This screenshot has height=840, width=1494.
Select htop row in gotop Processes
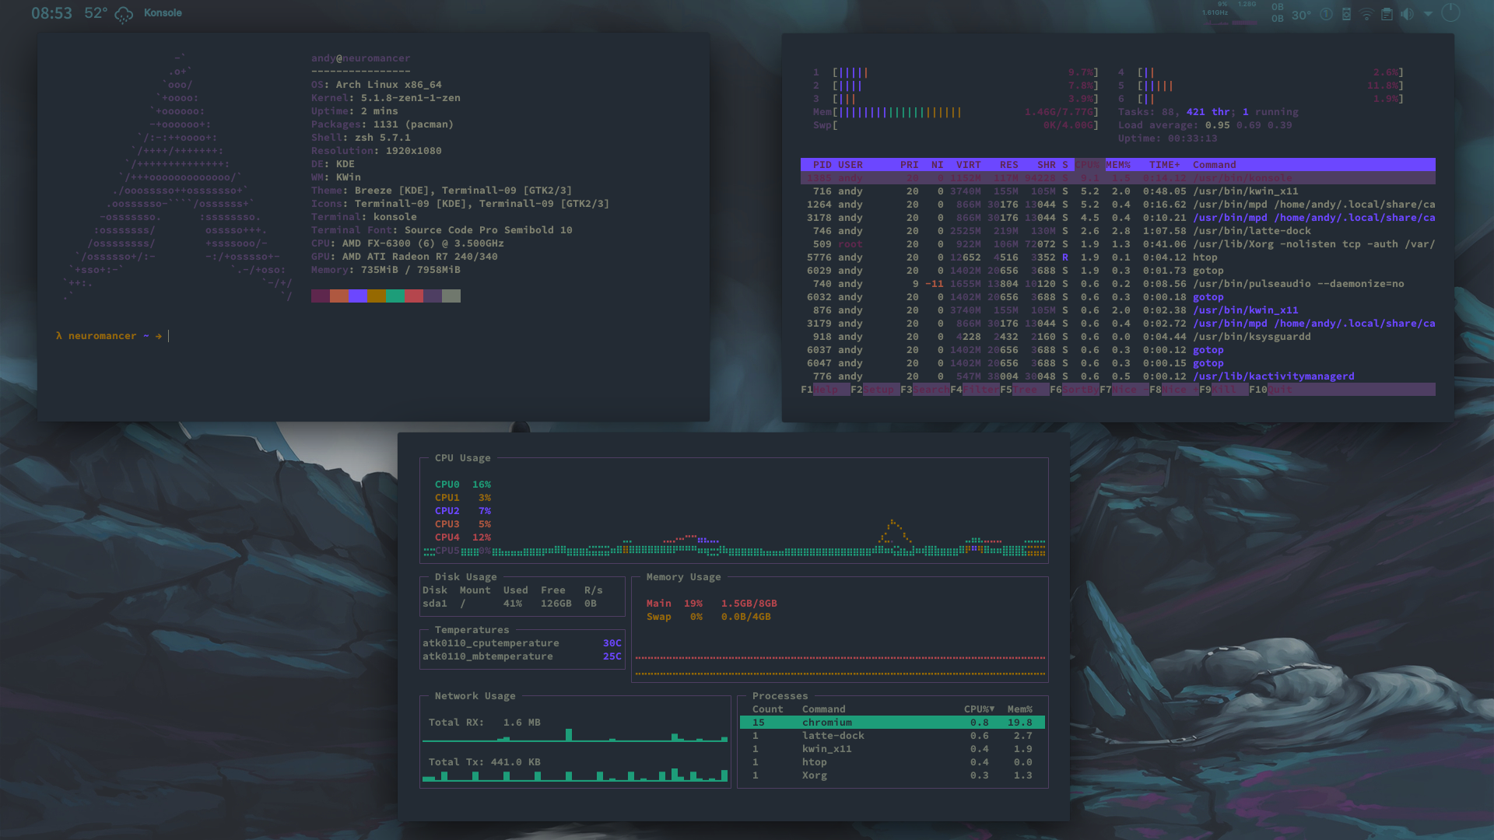pyautogui.click(x=893, y=762)
